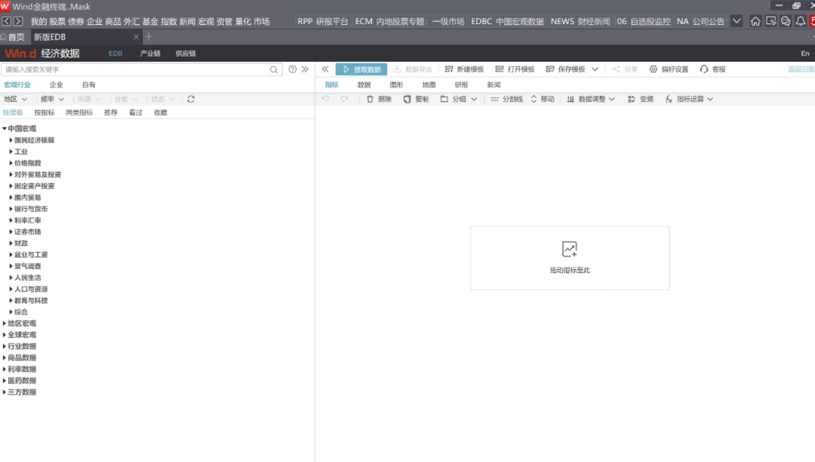Open a template with 打开模板
The image size is (815, 462).
tap(515, 69)
